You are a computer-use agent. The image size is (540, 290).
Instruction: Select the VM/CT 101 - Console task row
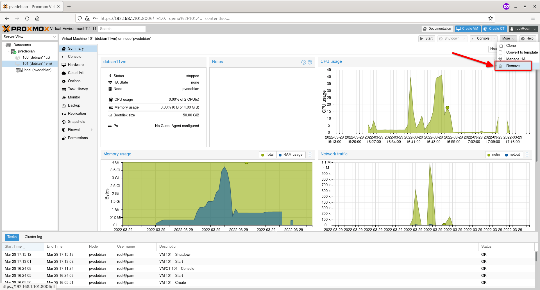point(268,269)
